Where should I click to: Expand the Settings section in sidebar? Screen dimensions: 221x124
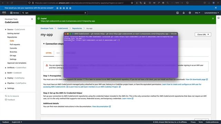[x=6, y=89]
